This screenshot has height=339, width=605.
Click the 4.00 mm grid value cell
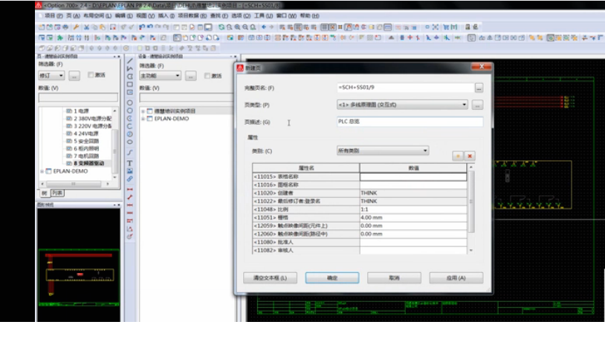click(413, 217)
